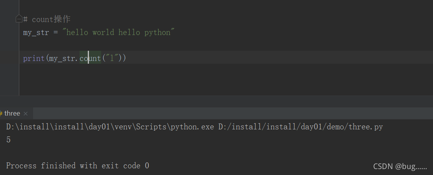Screen dimensions: 433x175
Task: Click the count method name
Action: [90, 59]
